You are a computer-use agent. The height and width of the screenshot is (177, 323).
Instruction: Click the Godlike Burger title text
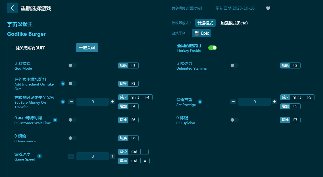click(26, 34)
